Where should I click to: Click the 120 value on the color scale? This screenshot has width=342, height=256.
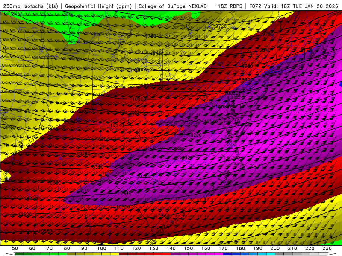(136, 248)
